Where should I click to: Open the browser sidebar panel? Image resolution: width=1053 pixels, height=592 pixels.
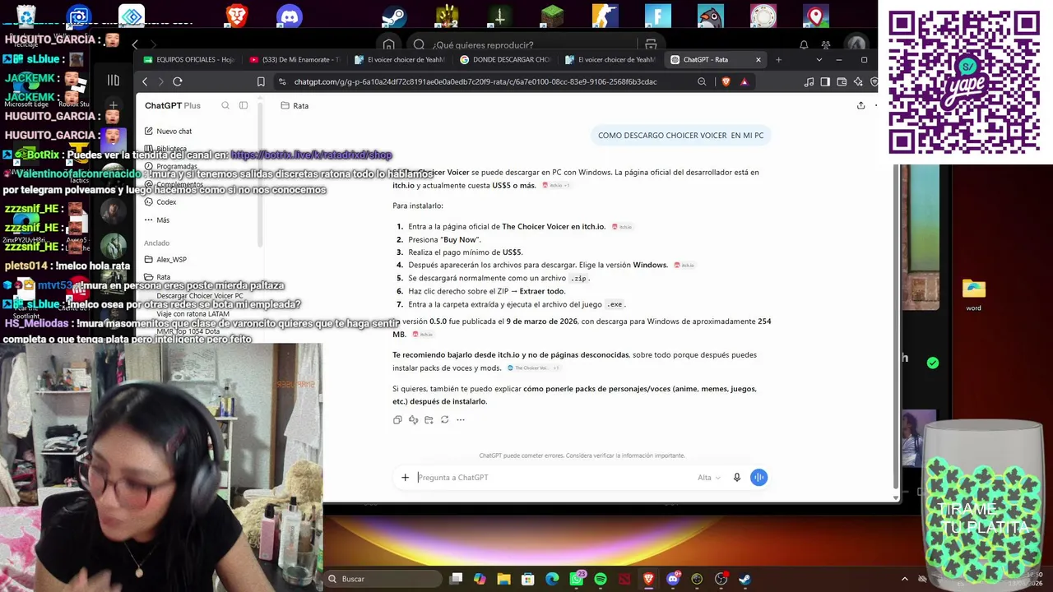pyautogui.click(x=825, y=81)
